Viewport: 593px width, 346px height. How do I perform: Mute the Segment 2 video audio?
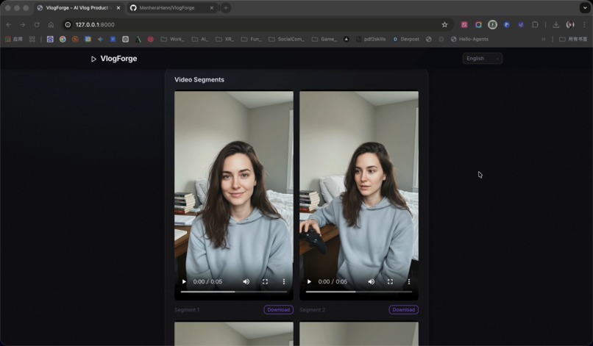pyautogui.click(x=372, y=281)
